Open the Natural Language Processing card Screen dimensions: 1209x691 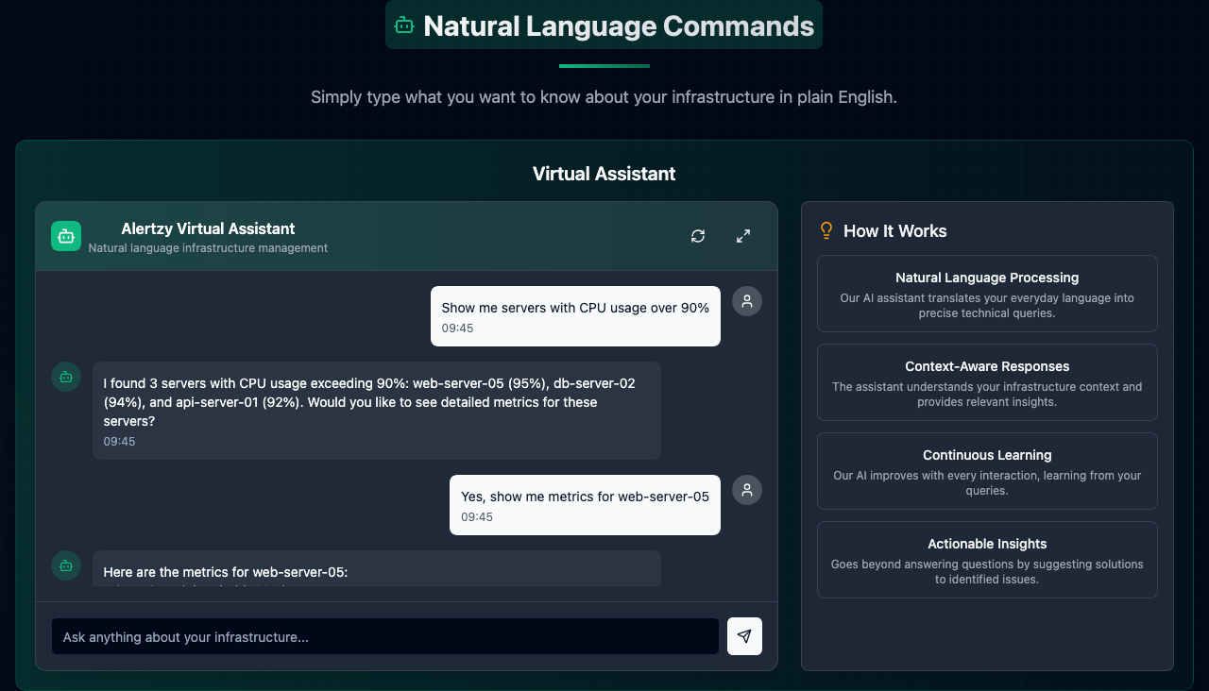coord(987,294)
